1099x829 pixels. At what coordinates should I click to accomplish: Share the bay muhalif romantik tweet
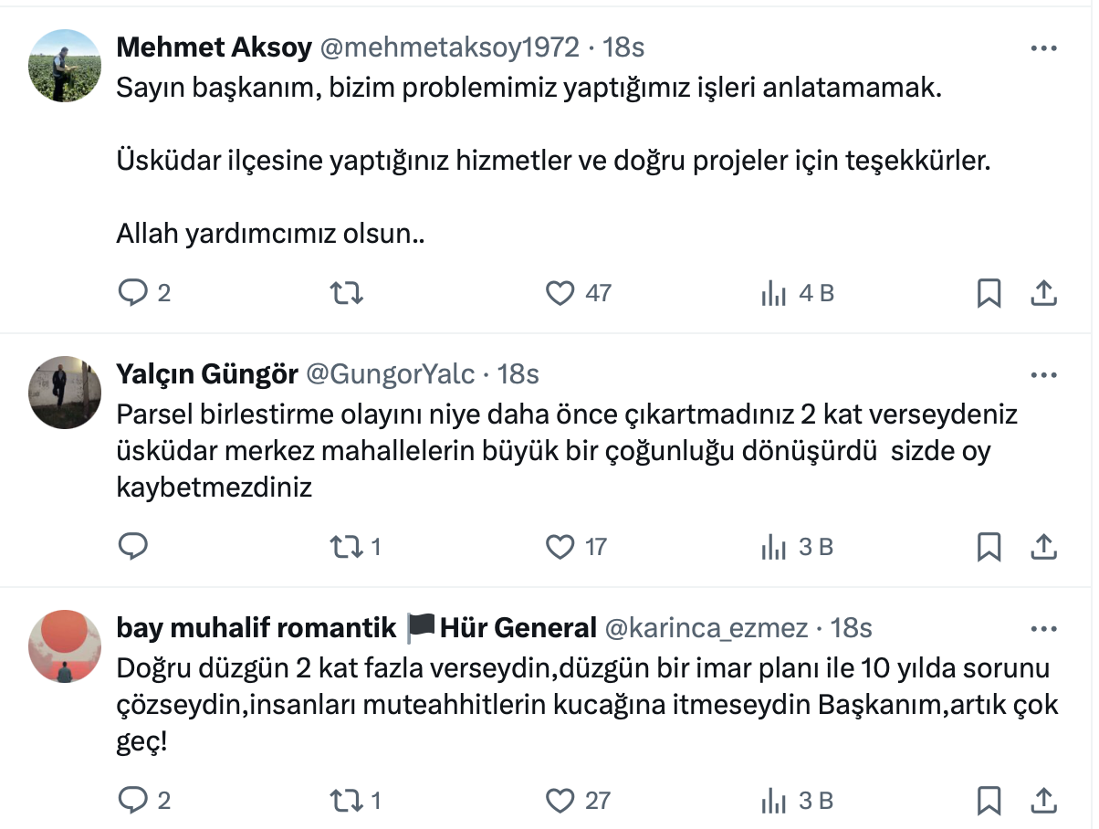tap(1043, 800)
